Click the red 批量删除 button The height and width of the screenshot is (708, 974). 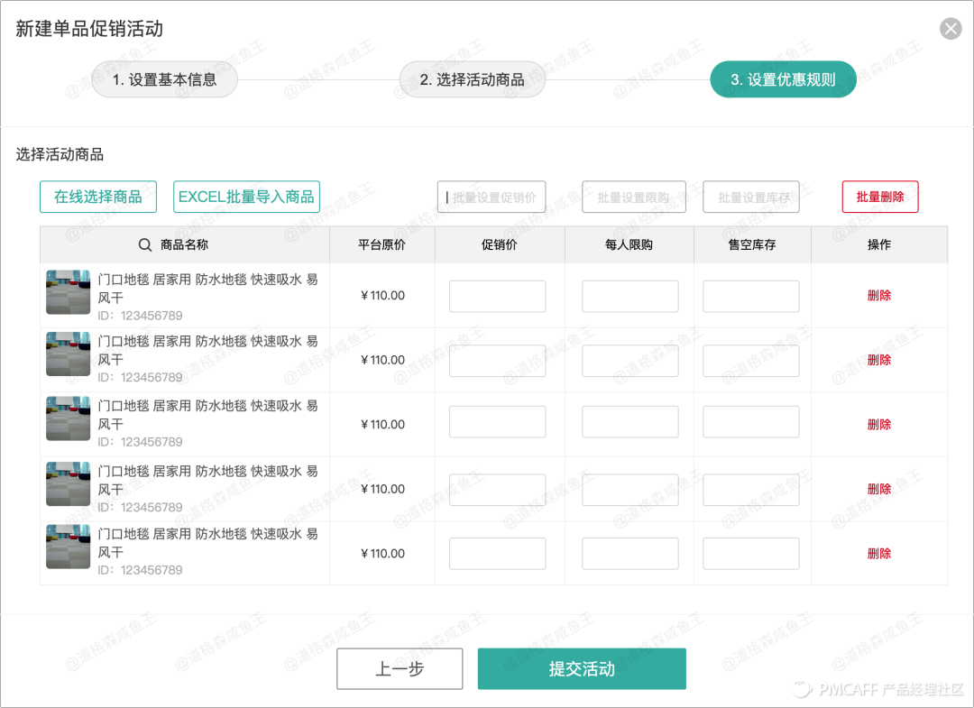click(880, 197)
